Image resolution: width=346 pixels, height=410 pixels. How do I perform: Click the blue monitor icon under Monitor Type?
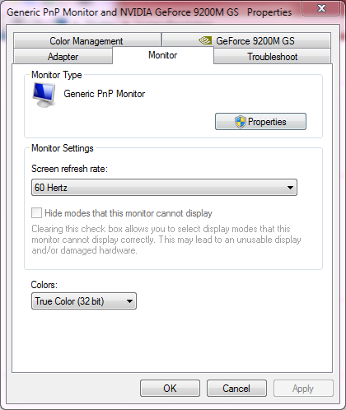point(44,95)
